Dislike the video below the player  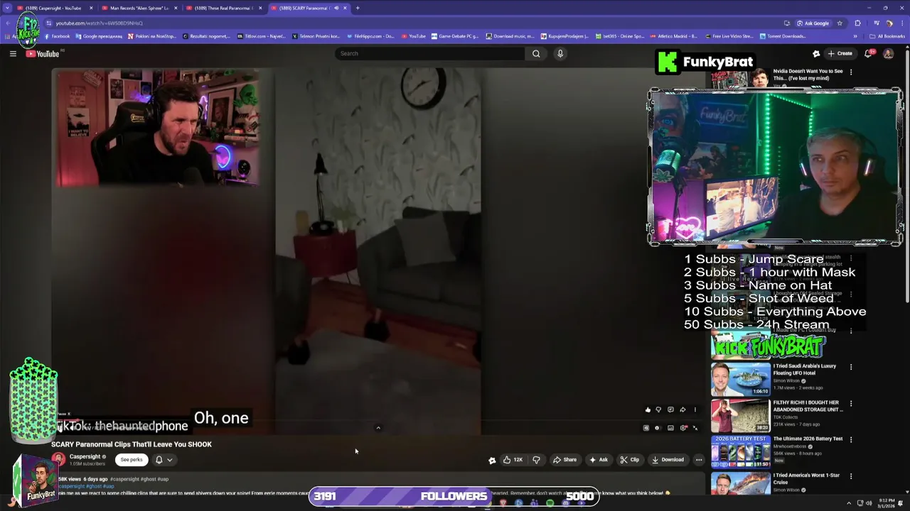[536, 460]
